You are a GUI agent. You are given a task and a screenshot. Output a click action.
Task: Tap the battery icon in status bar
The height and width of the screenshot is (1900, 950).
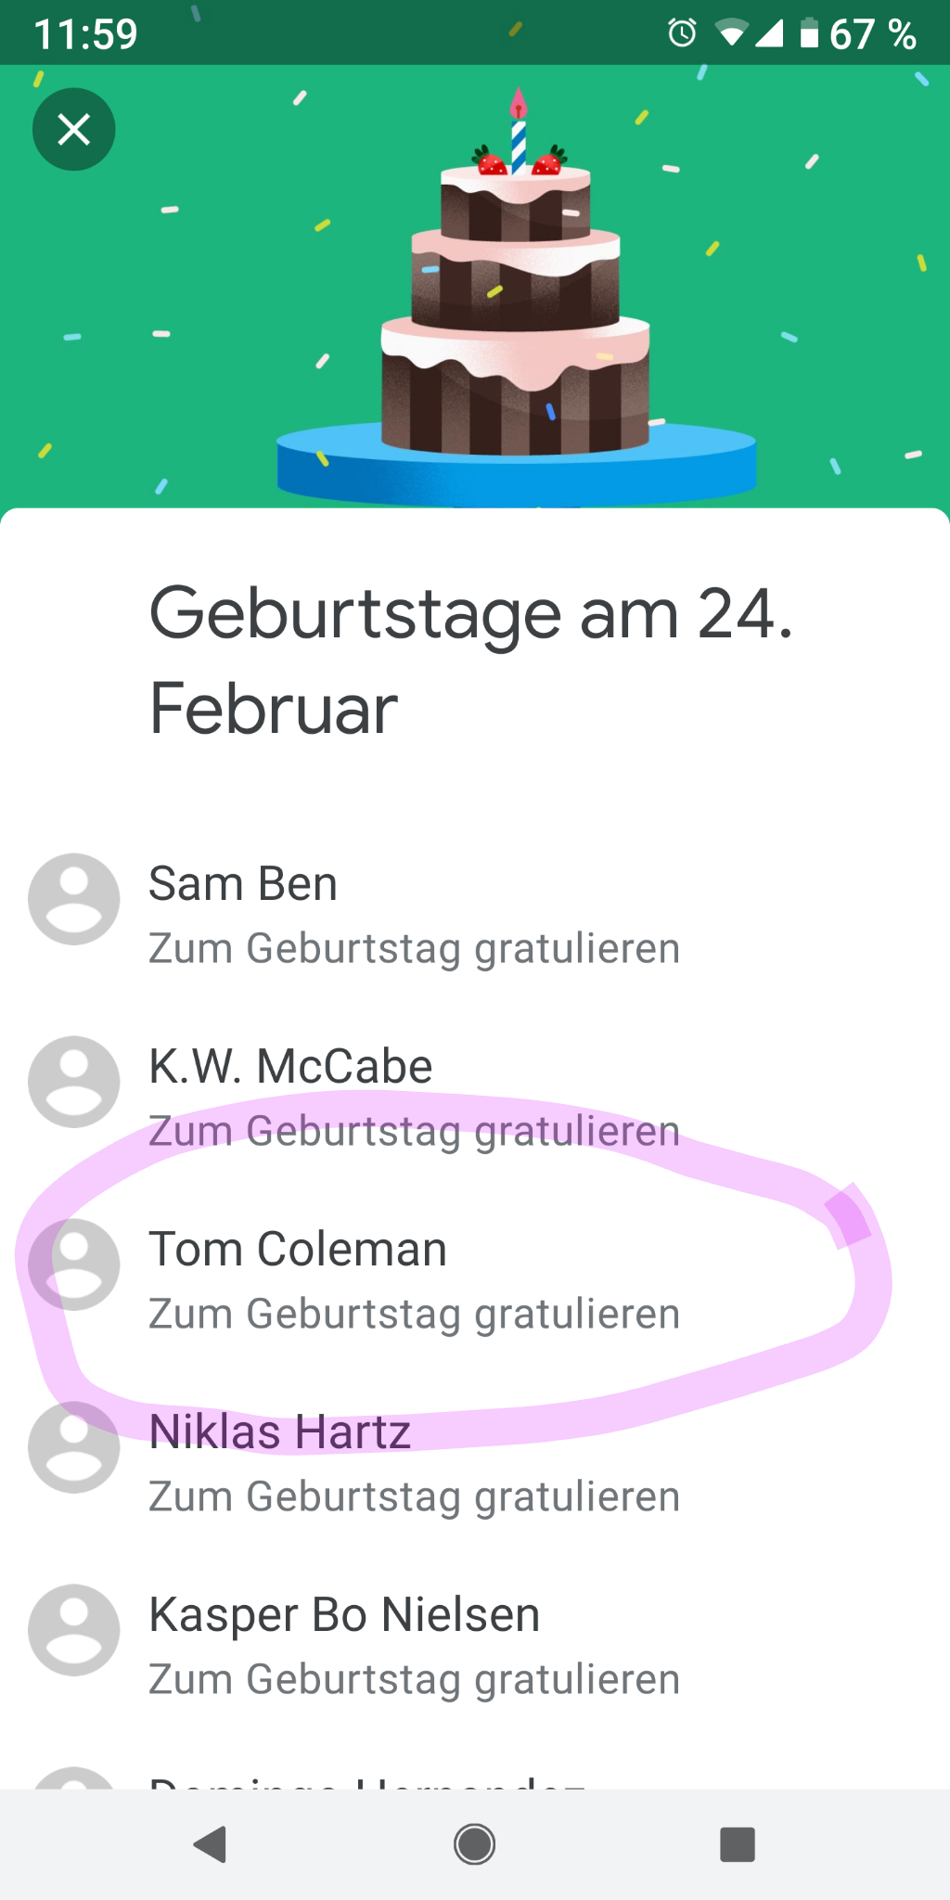(810, 34)
